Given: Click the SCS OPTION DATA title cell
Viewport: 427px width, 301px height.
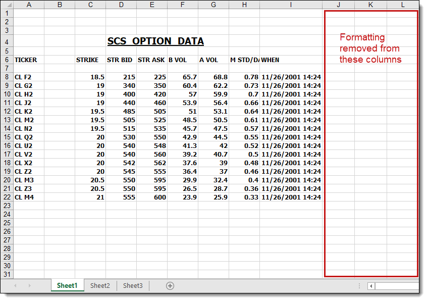Looking at the screenshot, I should [x=155, y=41].
